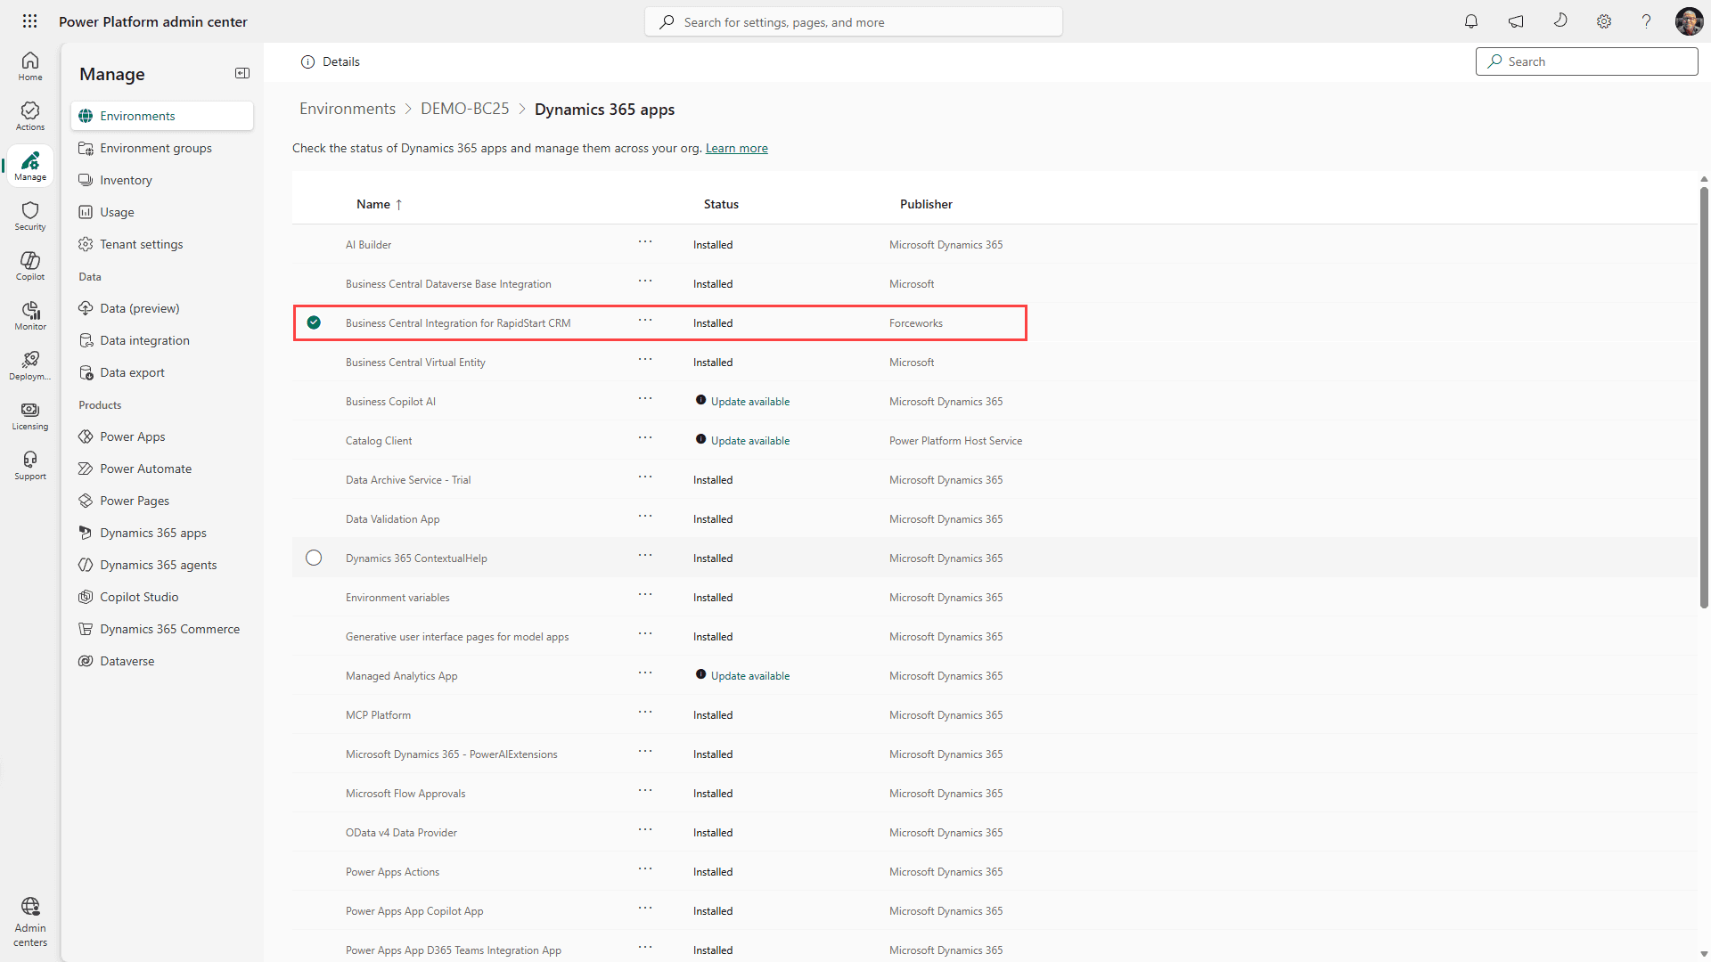Open Data (preview) menu item
Viewport: 1711px width, 962px height.
click(162, 308)
